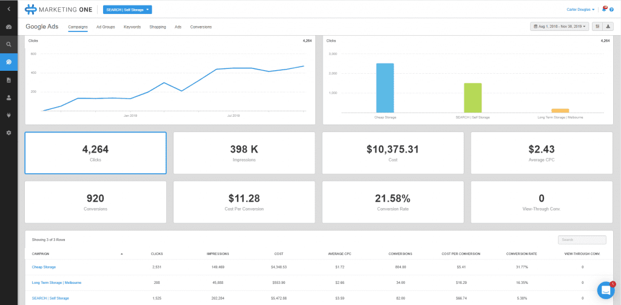621x305 pixels.
Task: Select the $10,375.31 Cost metric card
Action: 393,153
